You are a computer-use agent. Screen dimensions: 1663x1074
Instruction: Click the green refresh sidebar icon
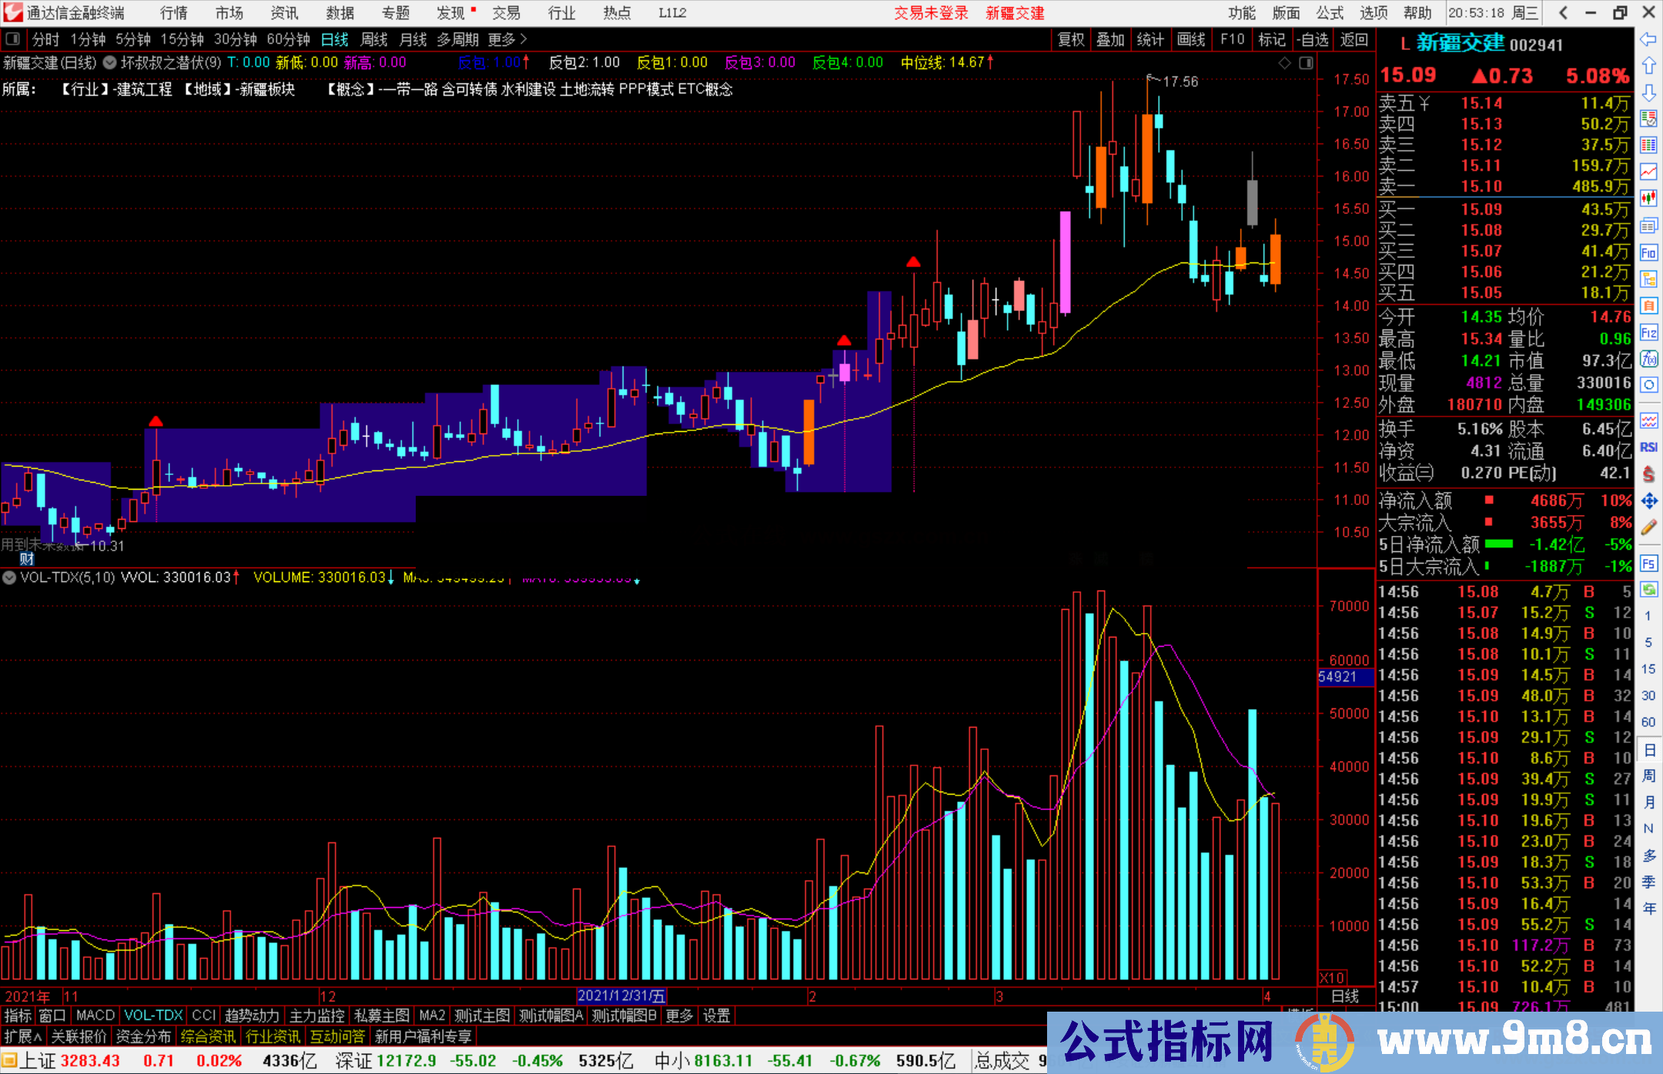point(1648,590)
